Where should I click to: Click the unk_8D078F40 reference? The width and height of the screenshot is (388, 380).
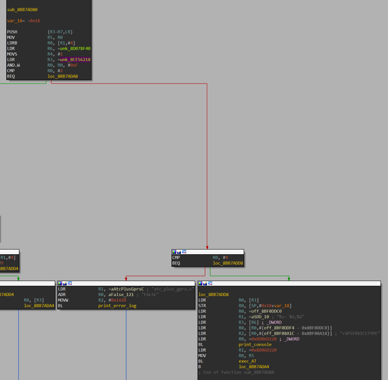click(x=76, y=48)
